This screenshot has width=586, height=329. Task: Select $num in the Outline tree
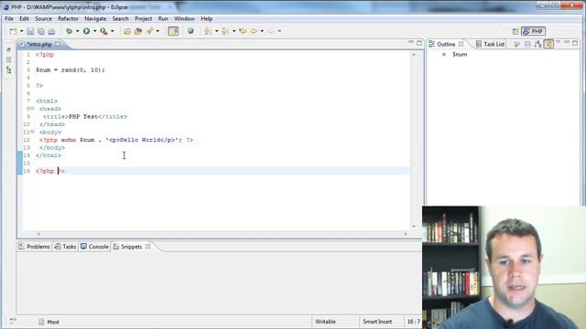point(460,55)
